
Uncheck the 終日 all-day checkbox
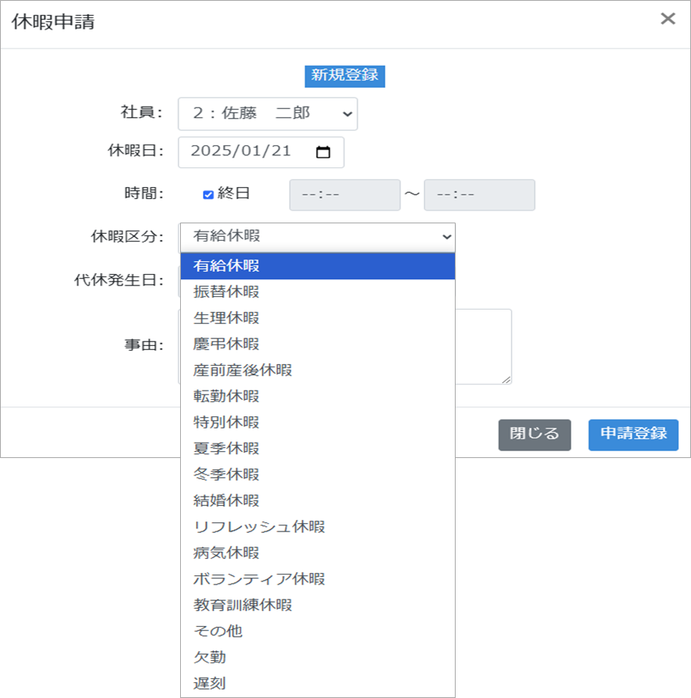pos(208,195)
